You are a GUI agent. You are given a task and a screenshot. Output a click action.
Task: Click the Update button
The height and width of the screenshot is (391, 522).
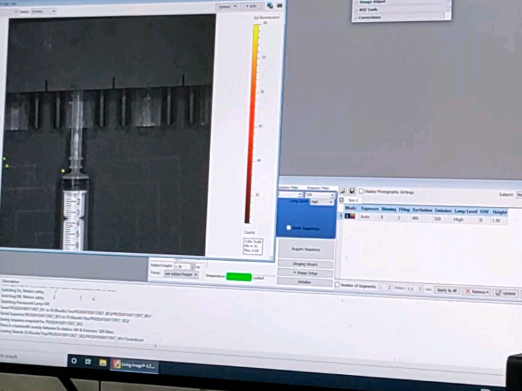click(505, 293)
